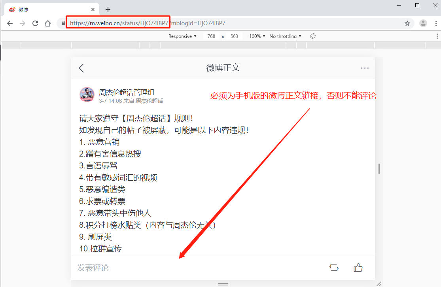The image size is (441, 287).
Task: Like the post with thumbs-up
Action: [358, 268]
